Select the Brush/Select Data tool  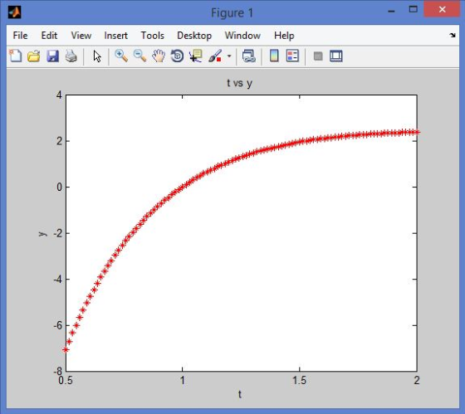coord(215,56)
